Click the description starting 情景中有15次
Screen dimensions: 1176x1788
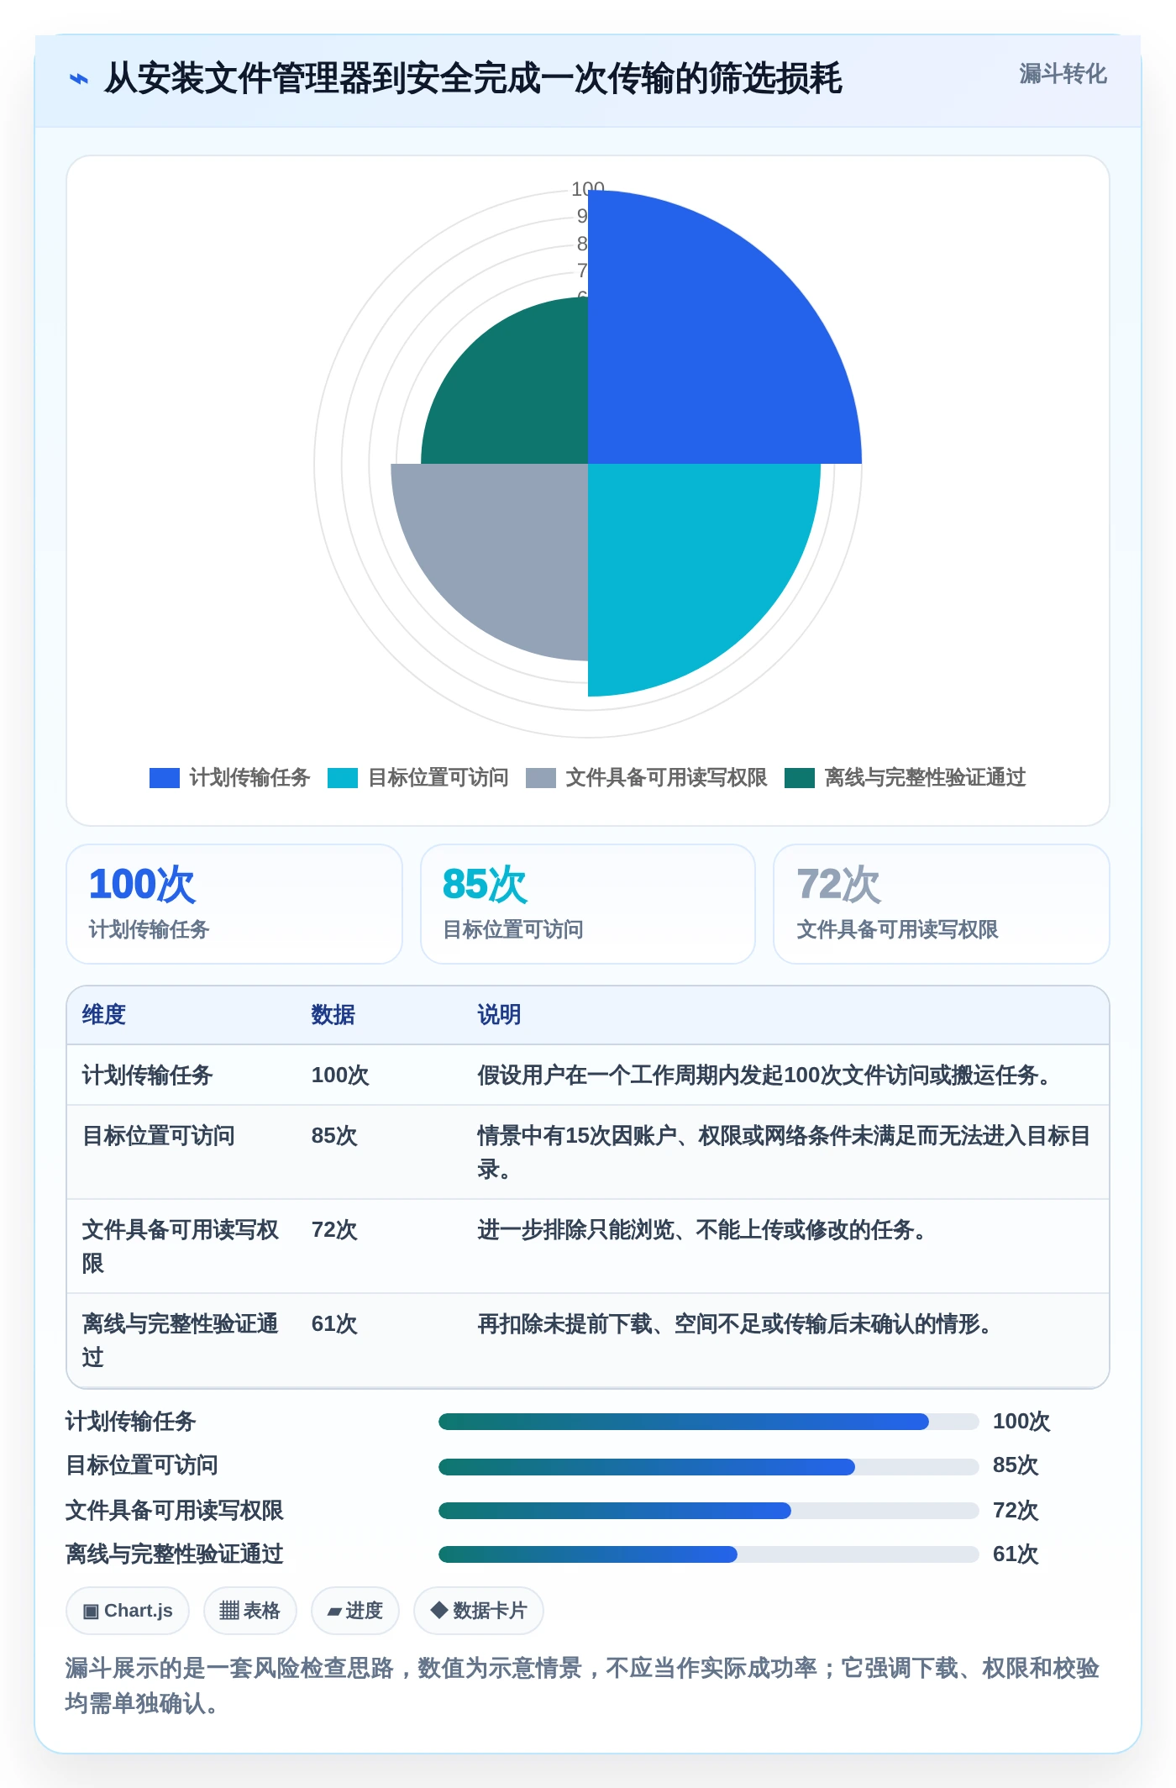coord(784,1153)
